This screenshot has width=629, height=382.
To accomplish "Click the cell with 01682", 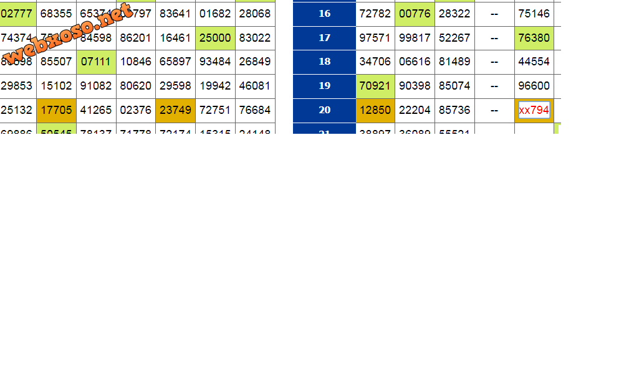I will click(x=215, y=14).
